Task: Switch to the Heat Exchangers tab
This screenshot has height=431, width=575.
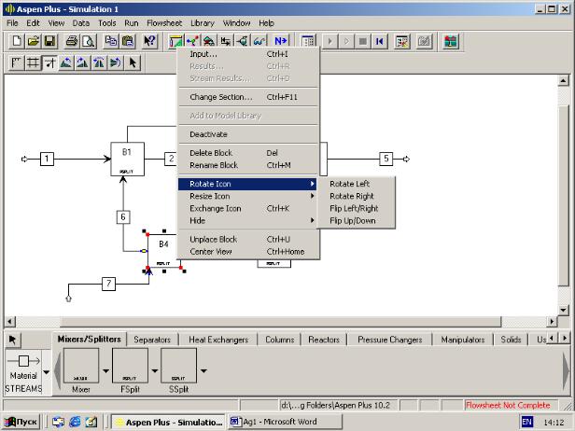Action: tap(218, 340)
